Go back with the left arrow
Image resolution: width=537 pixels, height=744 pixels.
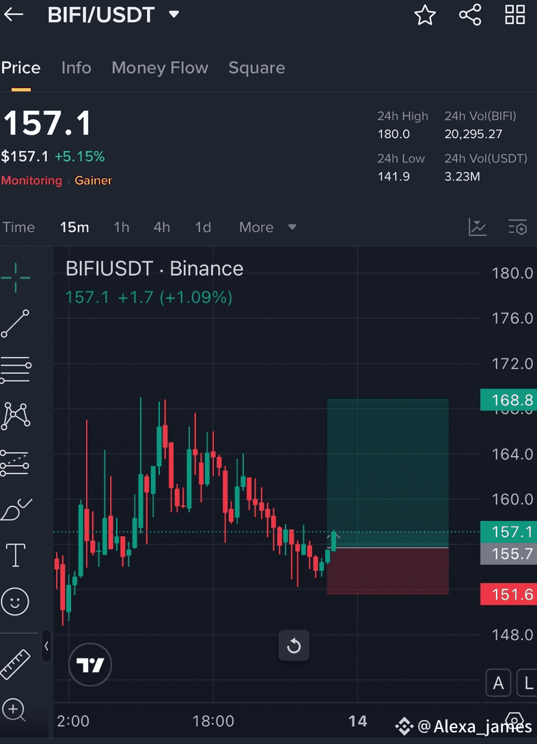tap(14, 15)
